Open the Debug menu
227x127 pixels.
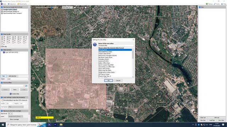(209, 4)
